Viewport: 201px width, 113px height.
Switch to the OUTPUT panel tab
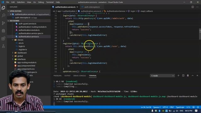67,76
